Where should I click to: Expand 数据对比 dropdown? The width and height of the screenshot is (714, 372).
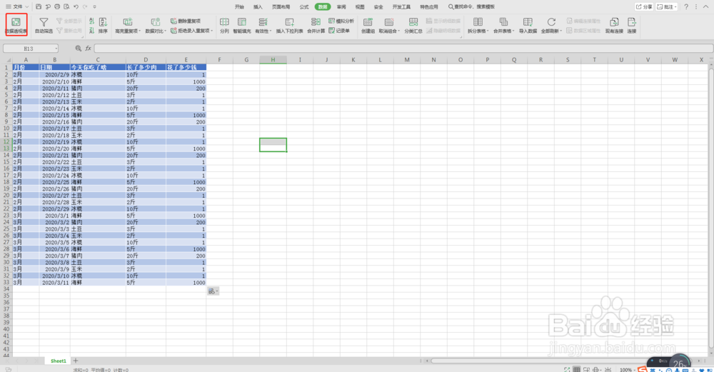(x=164, y=31)
